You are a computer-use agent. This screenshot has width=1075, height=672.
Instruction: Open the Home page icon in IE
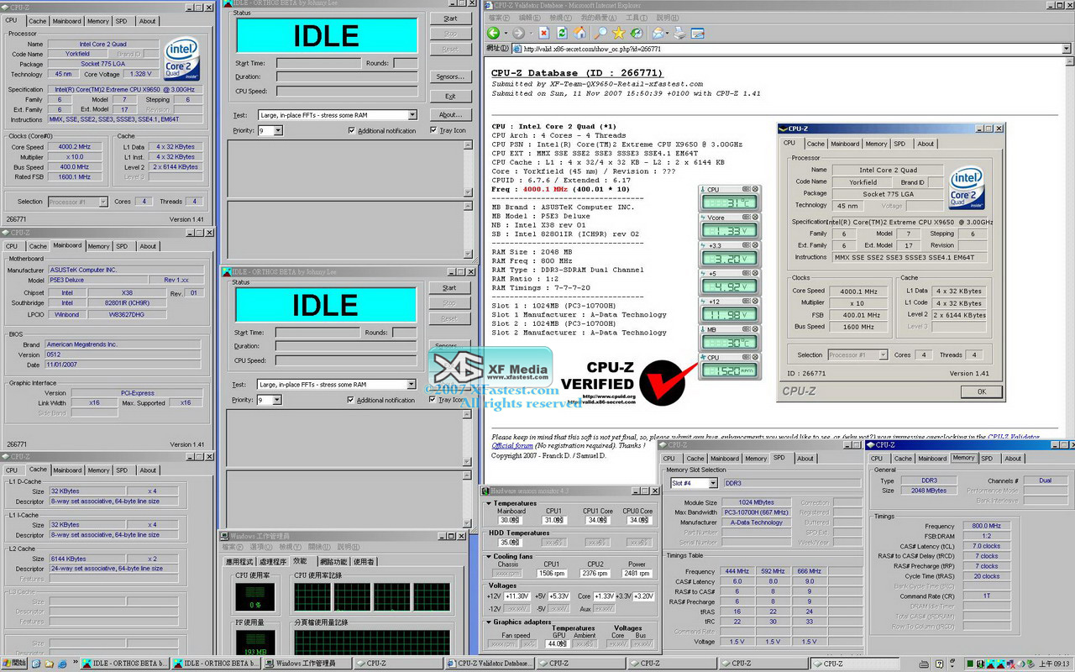580,33
